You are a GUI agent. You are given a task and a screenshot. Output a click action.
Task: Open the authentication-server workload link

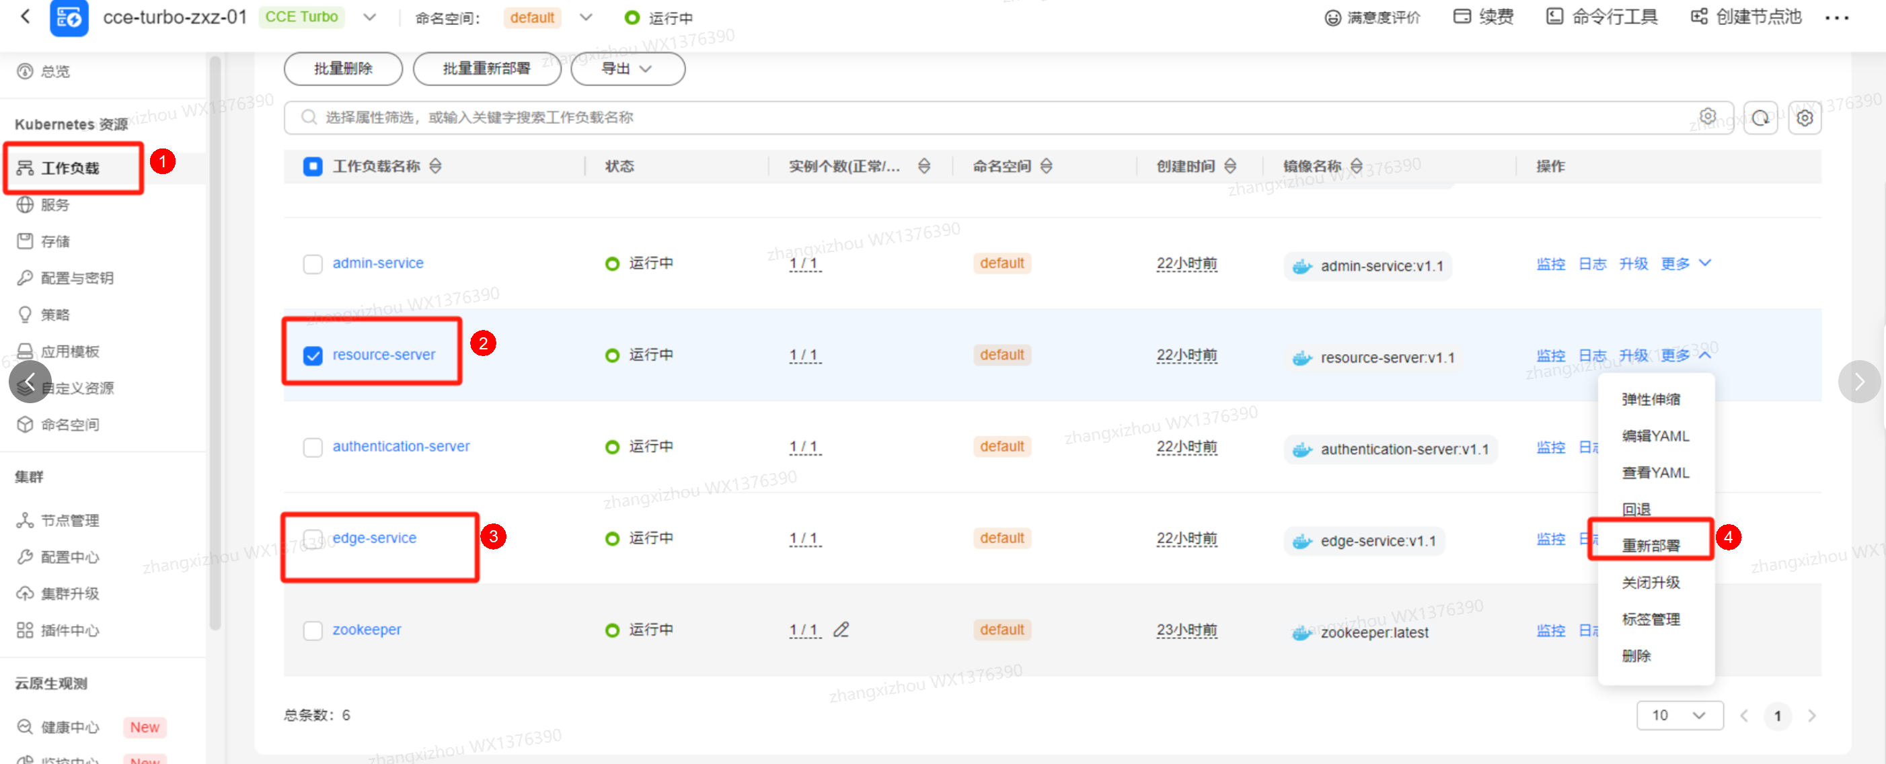click(400, 446)
